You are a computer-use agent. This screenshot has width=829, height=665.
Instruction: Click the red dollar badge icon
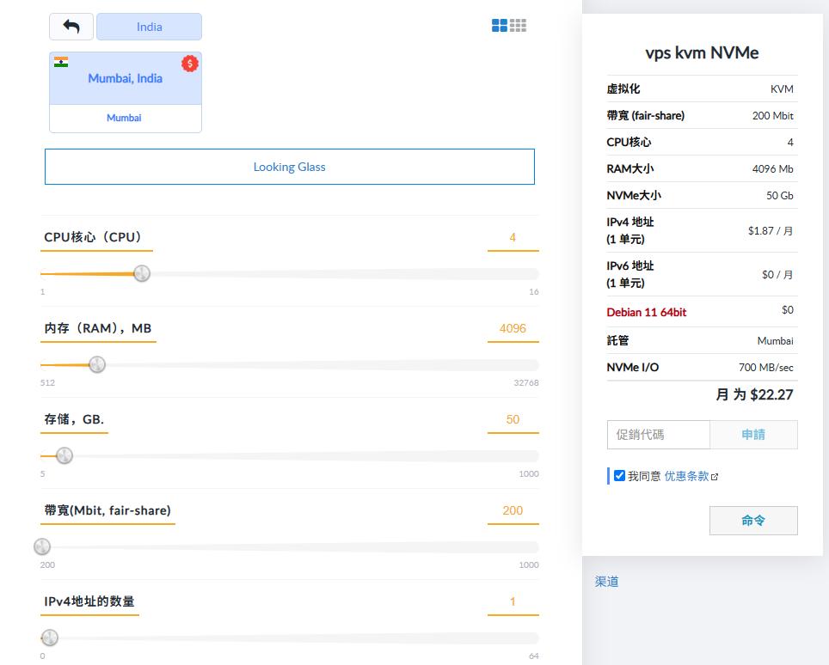tap(190, 64)
